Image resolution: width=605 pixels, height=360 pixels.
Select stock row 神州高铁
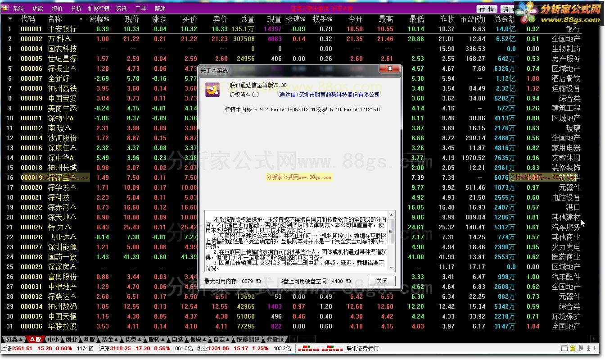click(62, 88)
